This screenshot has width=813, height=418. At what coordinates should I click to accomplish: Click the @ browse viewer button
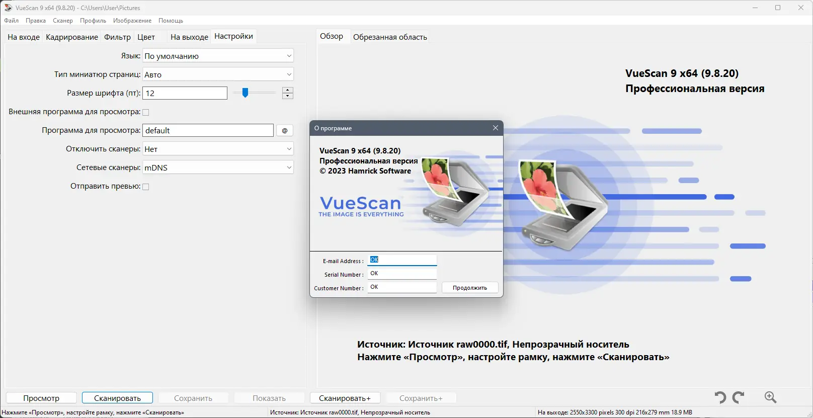[285, 130]
